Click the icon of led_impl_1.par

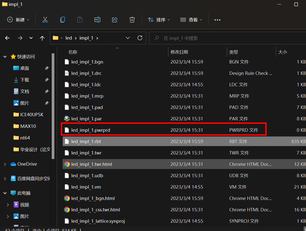(x=67, y=119)
